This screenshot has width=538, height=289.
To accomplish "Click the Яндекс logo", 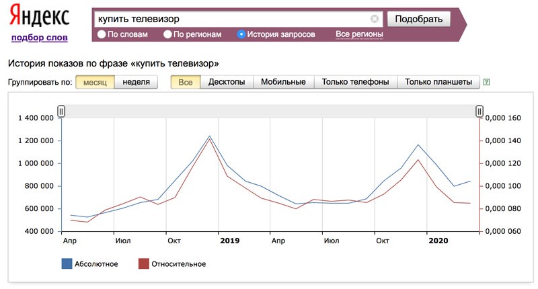I will coord(39,16).
